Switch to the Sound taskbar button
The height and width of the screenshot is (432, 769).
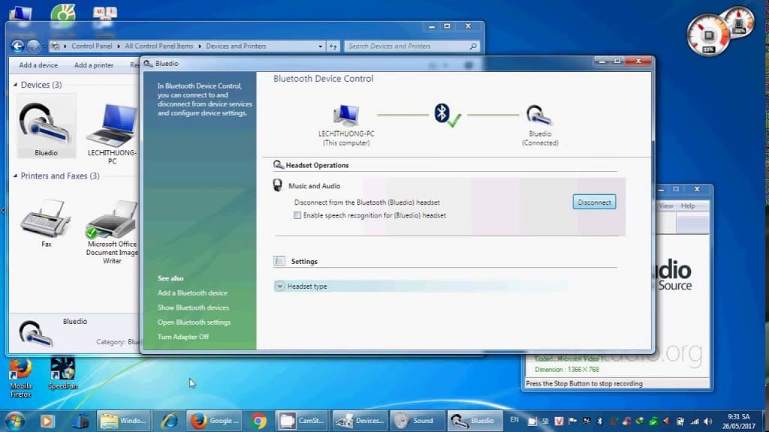point(418,421)
